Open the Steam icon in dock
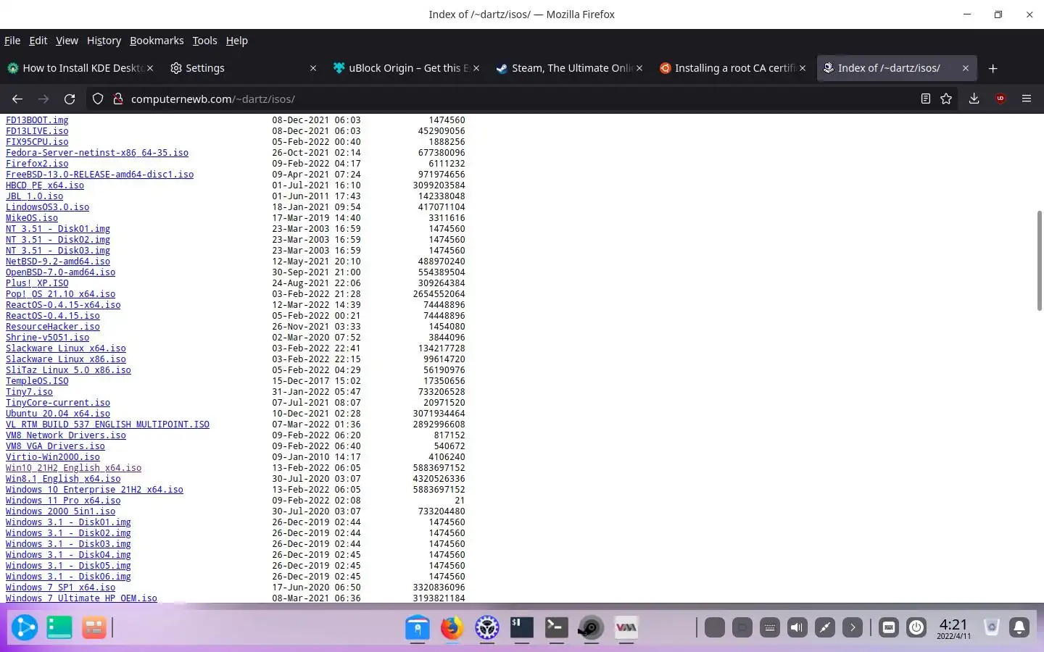 coord(591,627)
